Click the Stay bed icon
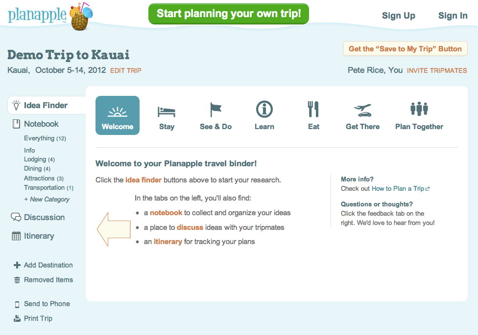The width and height of the screenshot is (478, 335). [x=167, y=111]
